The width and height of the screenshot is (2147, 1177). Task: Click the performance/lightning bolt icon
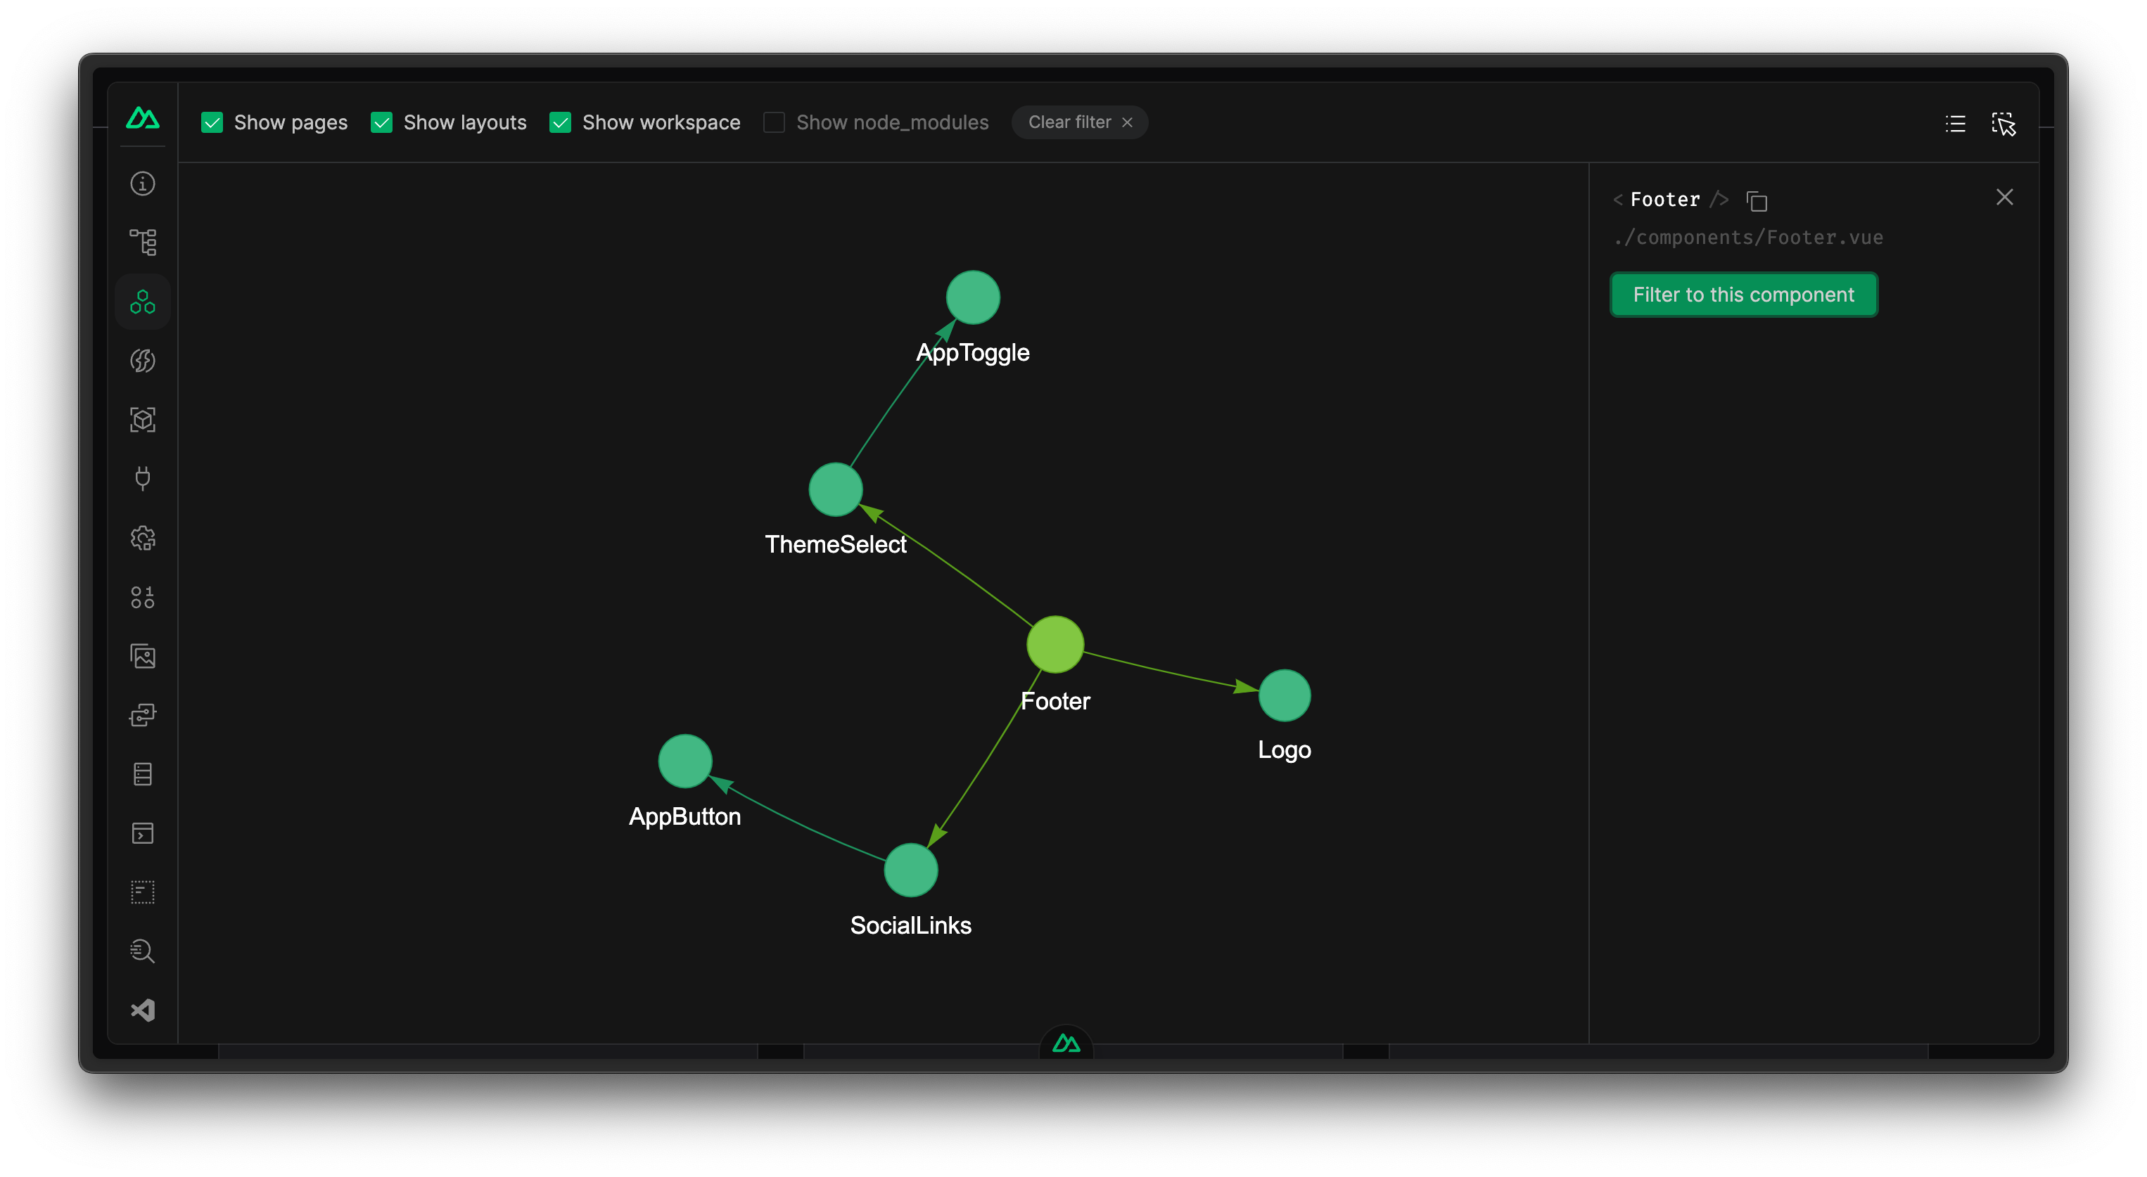coord(142,361)
